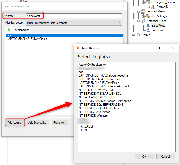Click the Add Manually... button
Viewport: 180px width, 165px height.
38,123
